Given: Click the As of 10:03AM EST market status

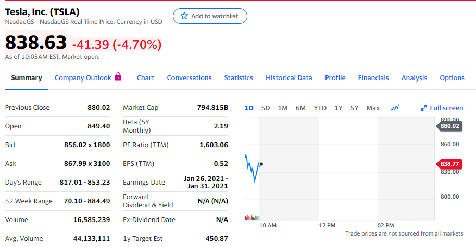Looking at the screenshot, I should (52, 57).
